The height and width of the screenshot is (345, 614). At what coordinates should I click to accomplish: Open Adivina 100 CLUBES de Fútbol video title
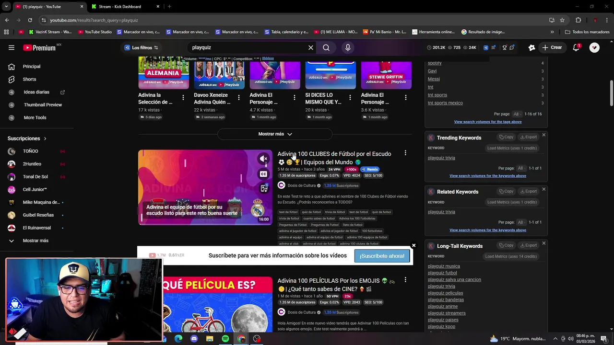(x=334, y=158)
